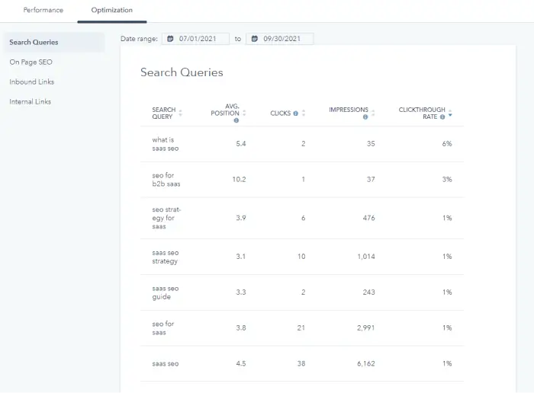Select Search Queries in sidebar

coord(34,42)
